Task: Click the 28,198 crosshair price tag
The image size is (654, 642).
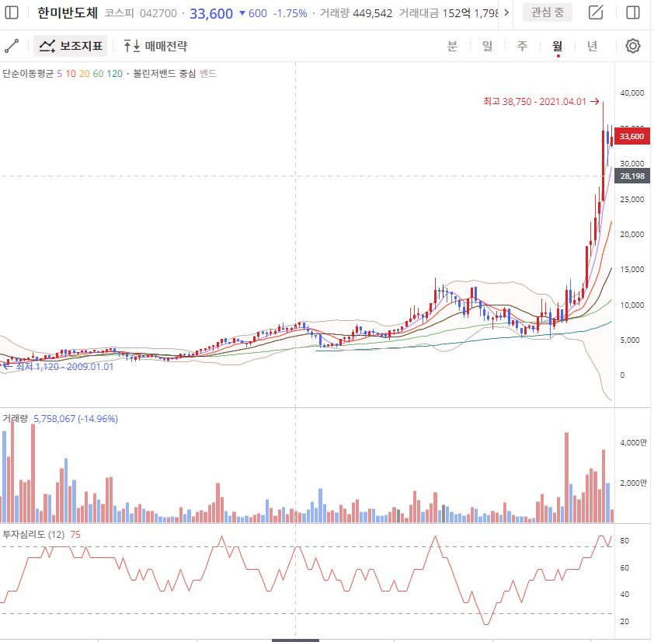Action: [632, 176]
